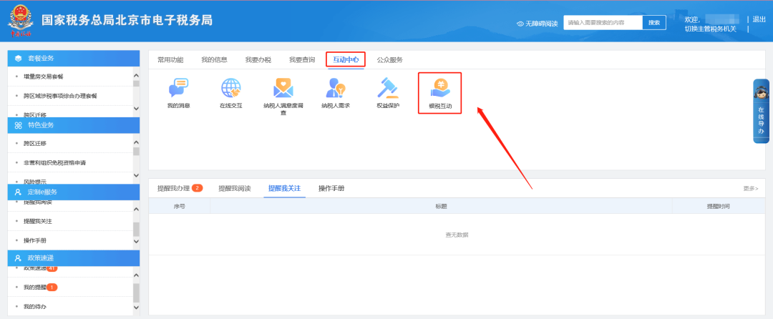
Task: Click the 定制e服务 list scroll-down arrow
Action: click(x=137, y=241)
